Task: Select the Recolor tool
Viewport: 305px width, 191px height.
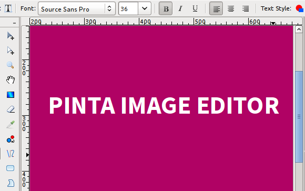Action: pos(11,139)
